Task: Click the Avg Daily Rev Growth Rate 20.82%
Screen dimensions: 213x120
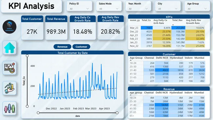Action: [110, 31]
